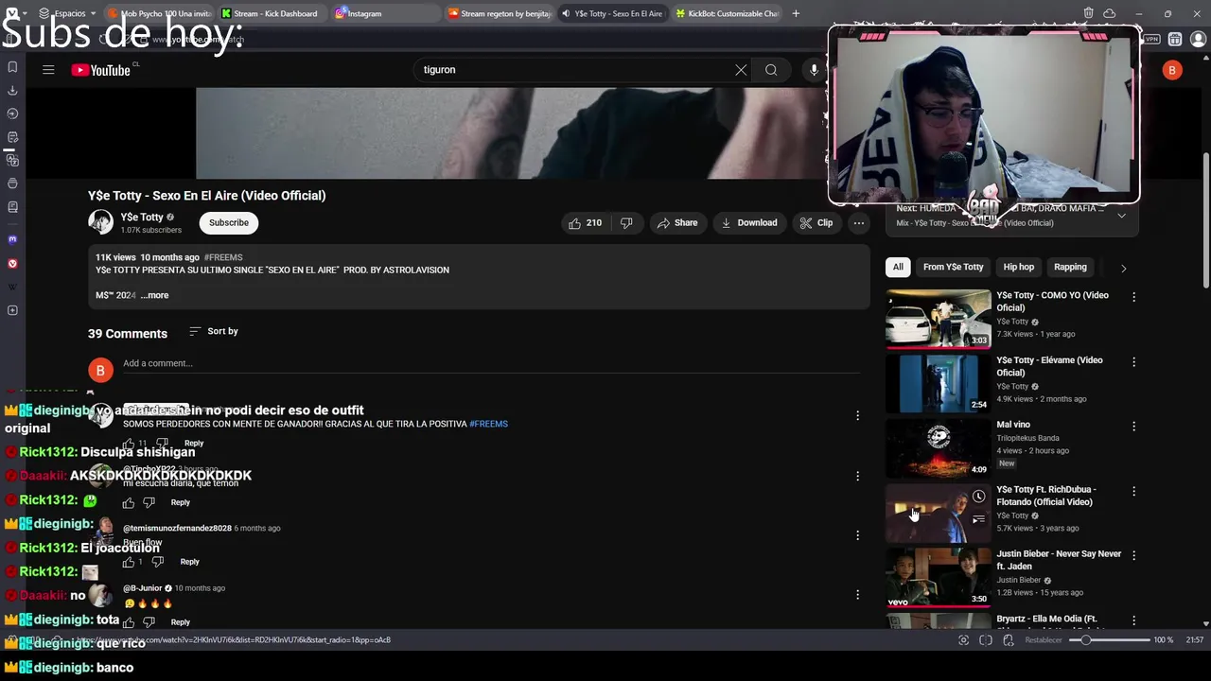The height and width of the screenshot is (681, 1211).
Task: Start voice search with the microphone
Action: pyautogui.click(x=814, y=70)
